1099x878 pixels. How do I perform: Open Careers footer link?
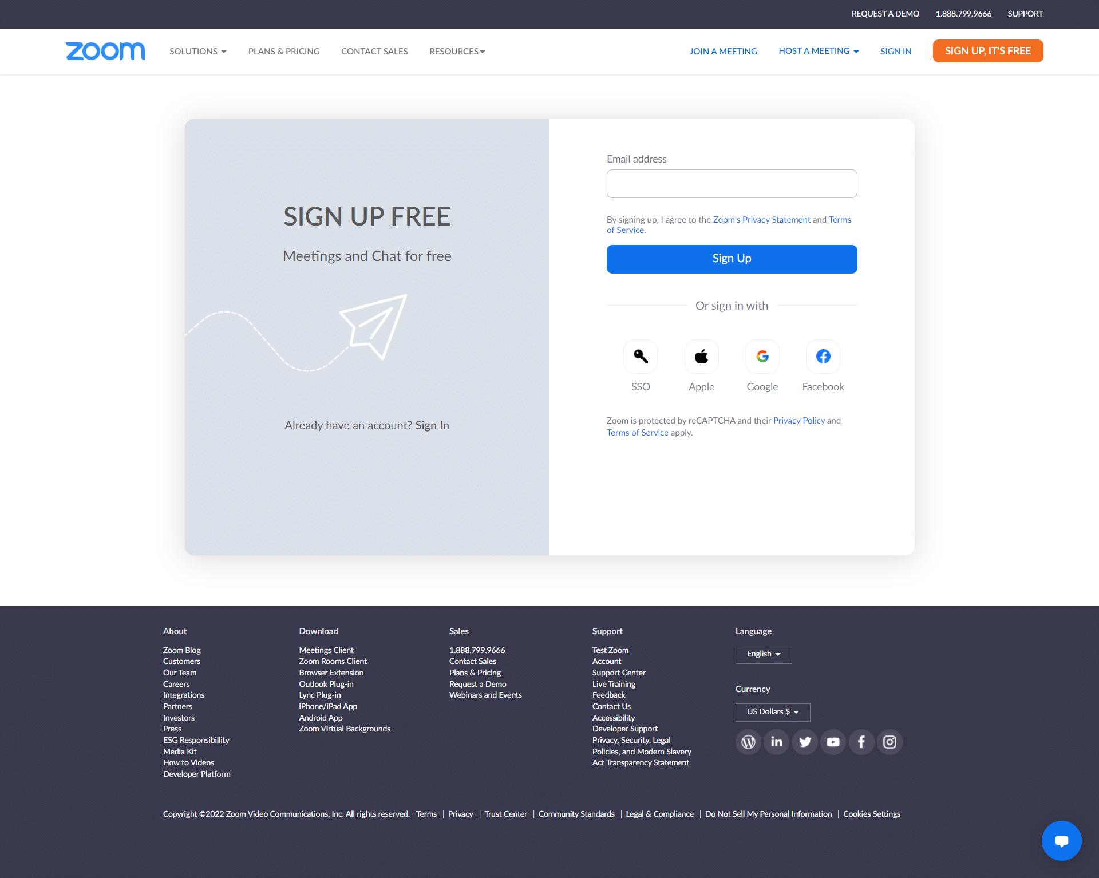point(176,684)
